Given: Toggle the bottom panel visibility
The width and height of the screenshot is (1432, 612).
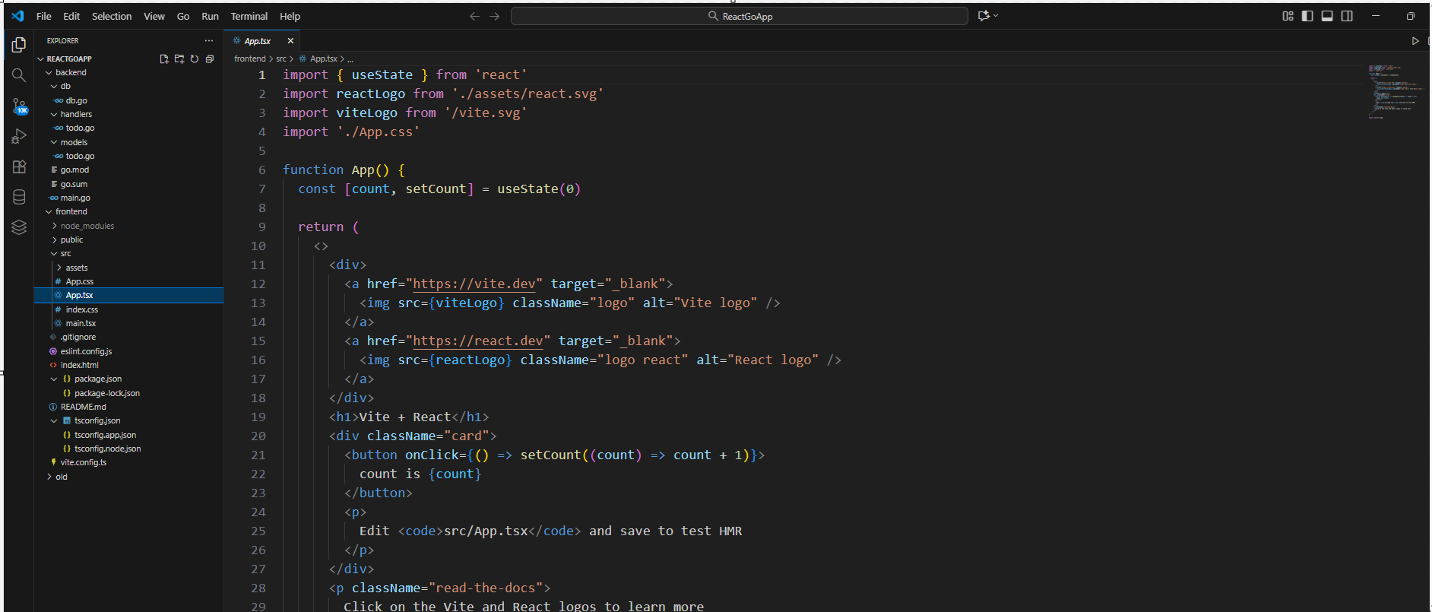Looking at the screenshot, I should pyautogui.click(x=1327, y=16).
